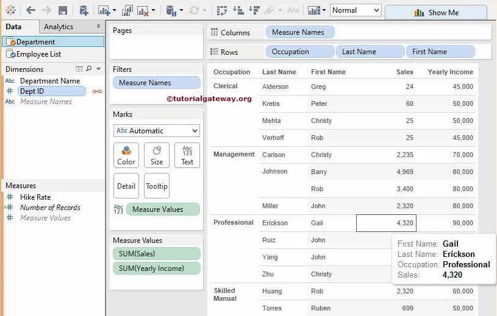Select the Dept ID dimension
The image size is (497, 316).
52,91
